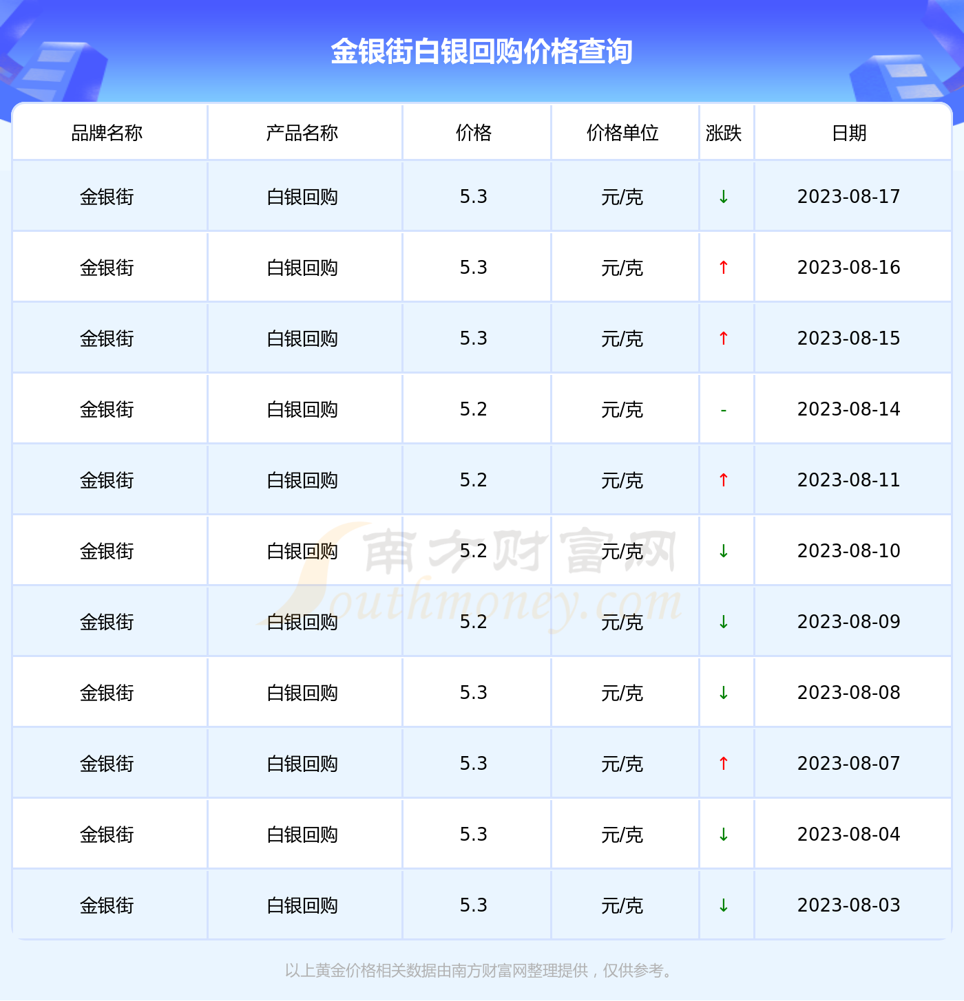Viewport: 964px width, 1001px height.
Task: Click 金银街 brand in the 2023-08-03 row
Action: (x=107, y=906)
